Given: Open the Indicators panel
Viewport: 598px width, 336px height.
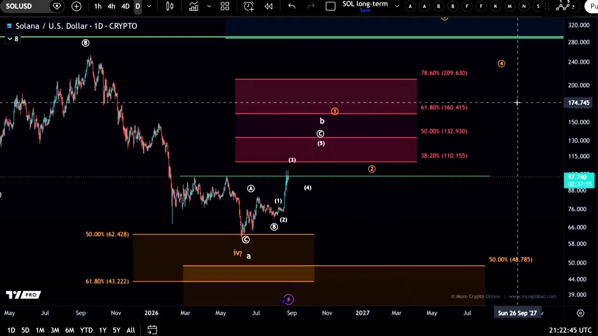Looking at the screenshot, I should [193, 6].
